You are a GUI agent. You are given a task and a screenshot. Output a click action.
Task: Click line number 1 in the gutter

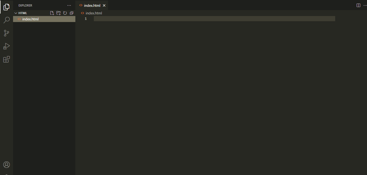[x=86, y=19]
